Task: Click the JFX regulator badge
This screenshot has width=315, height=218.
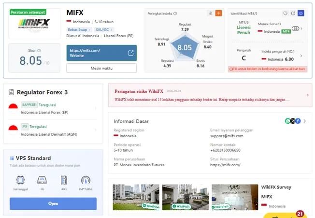Action: (x=25, y=127)
